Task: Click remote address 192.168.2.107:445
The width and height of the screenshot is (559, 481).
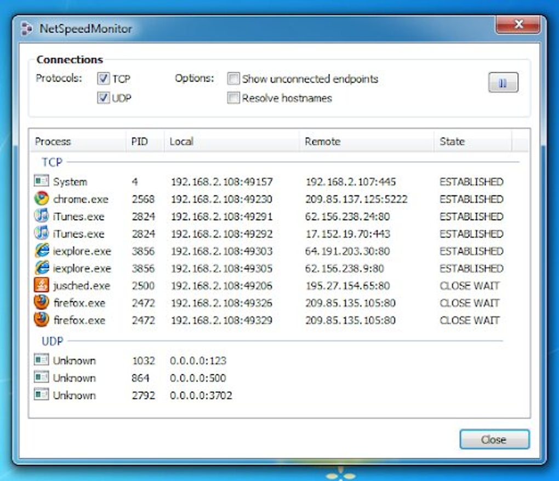Action: (x=351, y=182)
